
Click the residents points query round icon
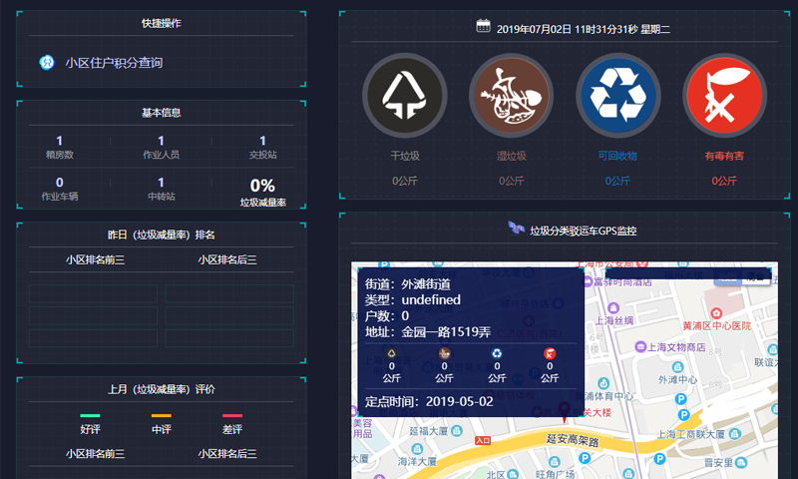(x=46, y=62)
